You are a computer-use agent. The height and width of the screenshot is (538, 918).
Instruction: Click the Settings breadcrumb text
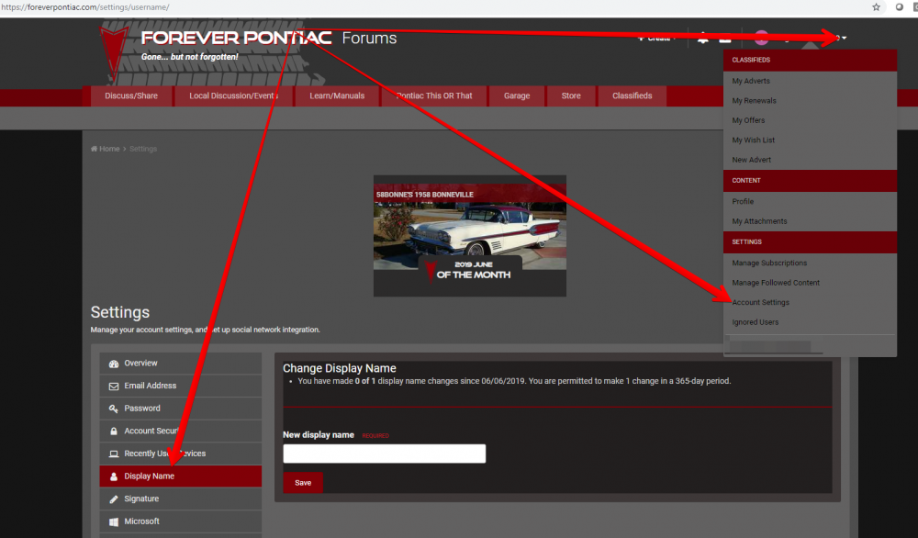click(x=143, y=149)
